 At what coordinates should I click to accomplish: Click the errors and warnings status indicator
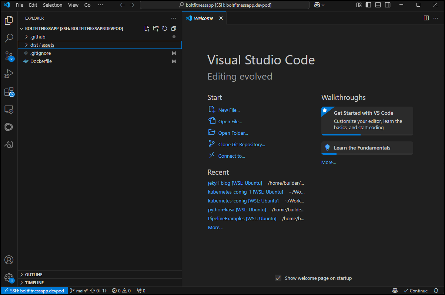tap(121, 291)
